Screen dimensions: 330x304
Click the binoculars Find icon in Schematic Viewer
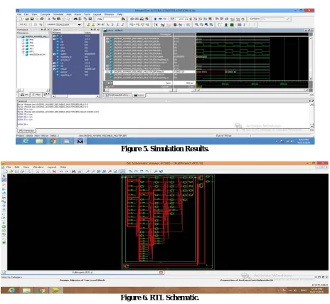(73, 172)
